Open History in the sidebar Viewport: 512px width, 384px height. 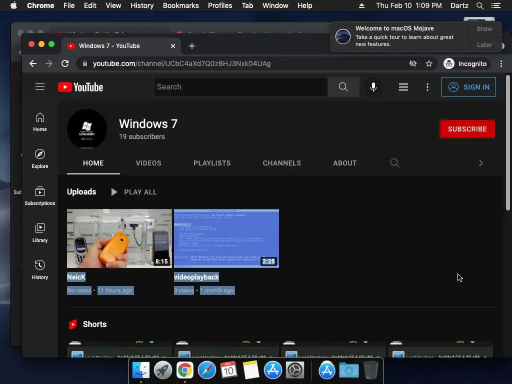[x=40, y=269]
